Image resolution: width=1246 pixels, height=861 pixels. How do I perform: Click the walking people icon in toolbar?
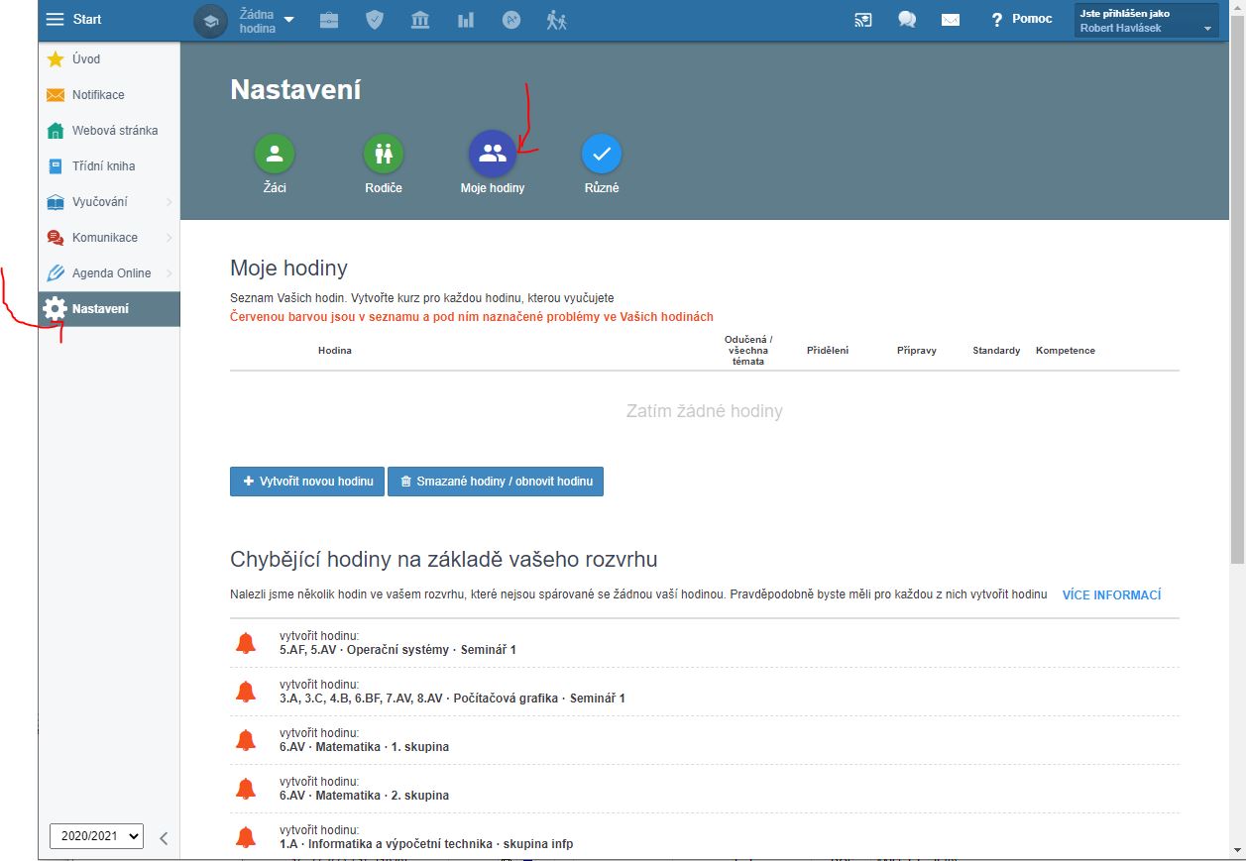(556, 20)
